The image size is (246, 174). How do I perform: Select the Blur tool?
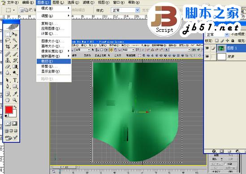(8, 73)
